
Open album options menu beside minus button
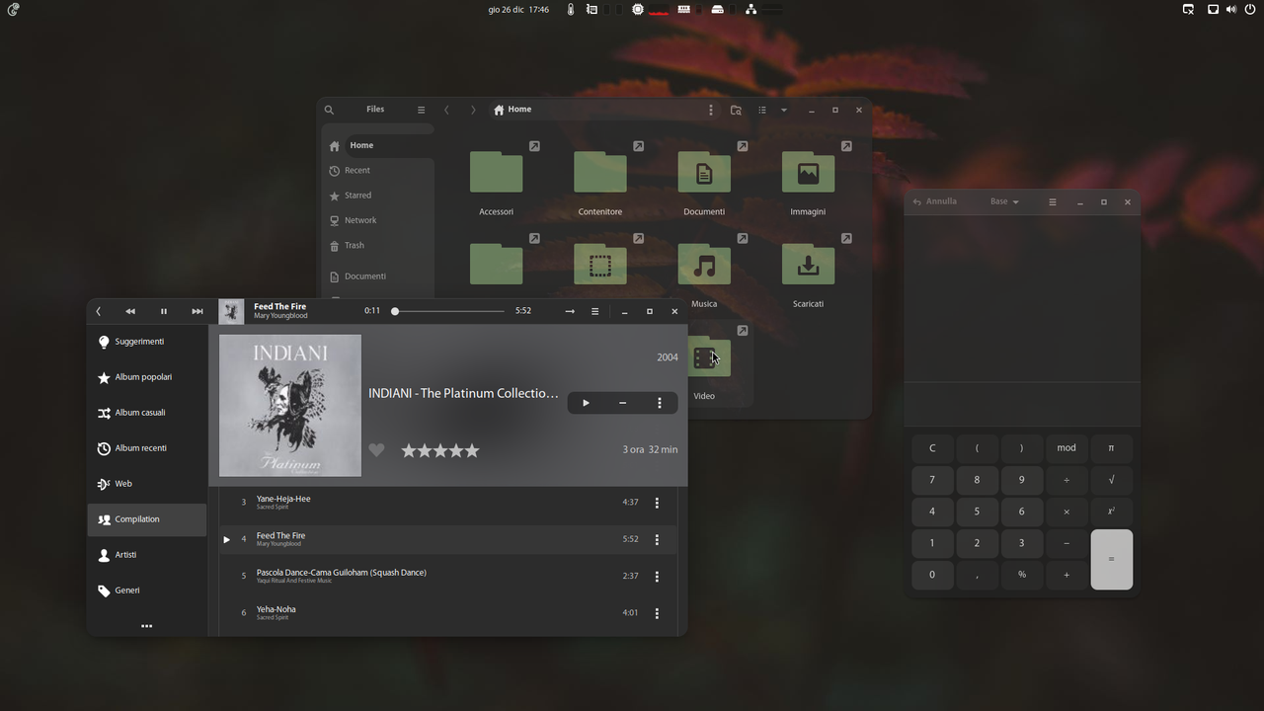point(660,403)
